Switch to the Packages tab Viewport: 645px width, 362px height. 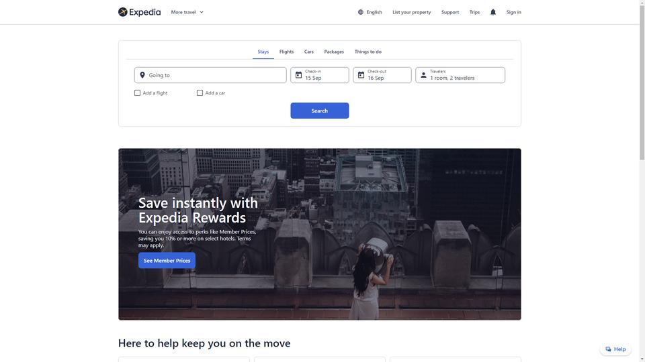334,52
